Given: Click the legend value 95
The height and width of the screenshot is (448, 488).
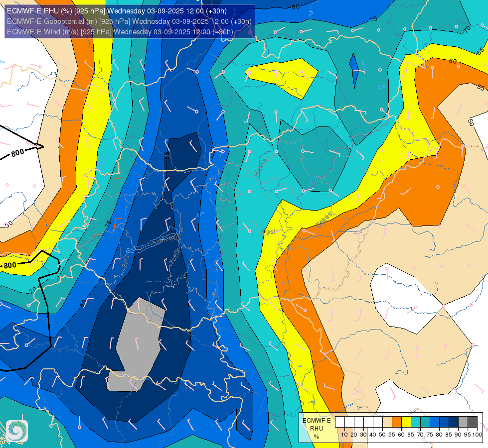Looking at the screenshot, I should pyautogui.click(x=467, y=435).
